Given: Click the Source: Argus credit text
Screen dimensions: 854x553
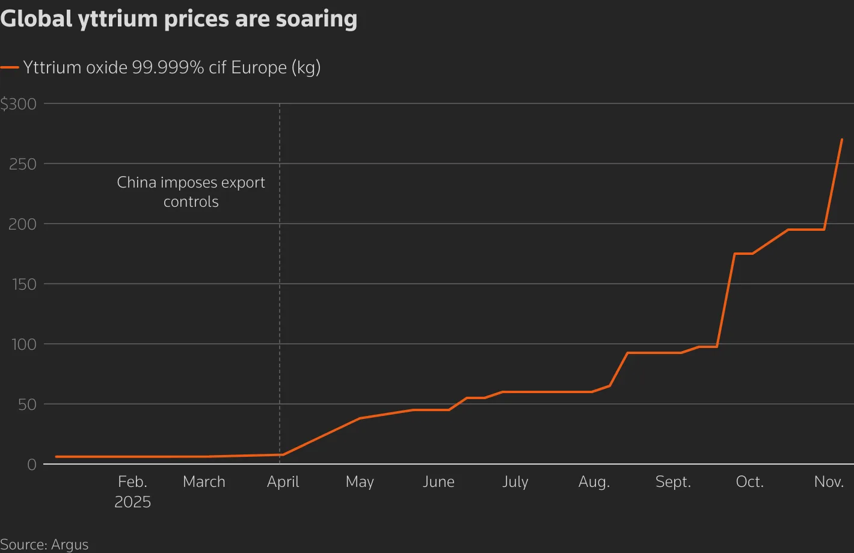Looking at the screenshot, I should point(45,545).
